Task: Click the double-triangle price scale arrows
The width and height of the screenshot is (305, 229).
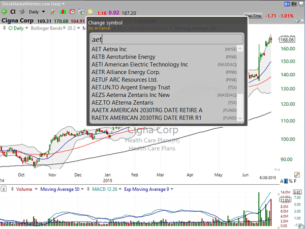Action: point(277,169)
